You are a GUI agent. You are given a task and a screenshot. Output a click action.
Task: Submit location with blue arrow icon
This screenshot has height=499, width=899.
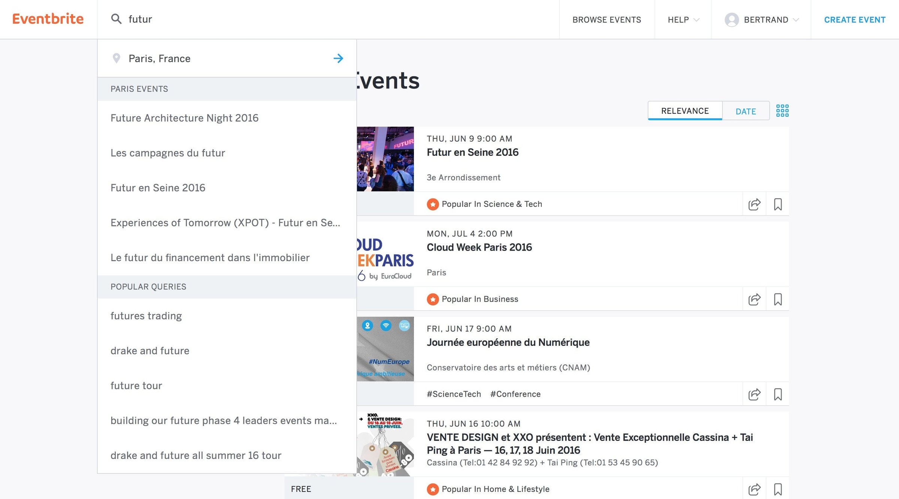point(338,58)
